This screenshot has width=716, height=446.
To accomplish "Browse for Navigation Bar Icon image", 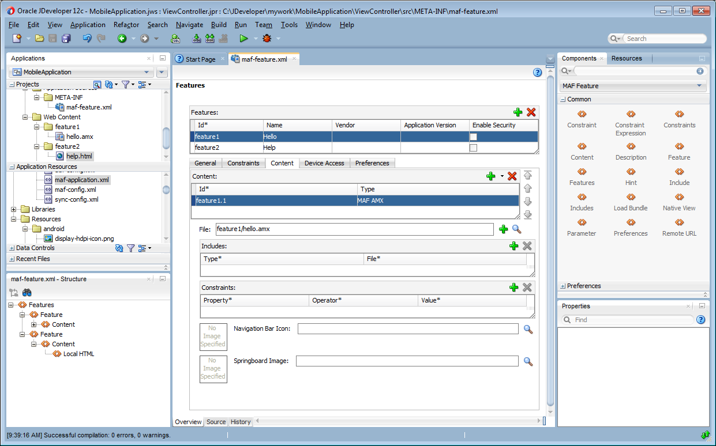I will (528, 329).
